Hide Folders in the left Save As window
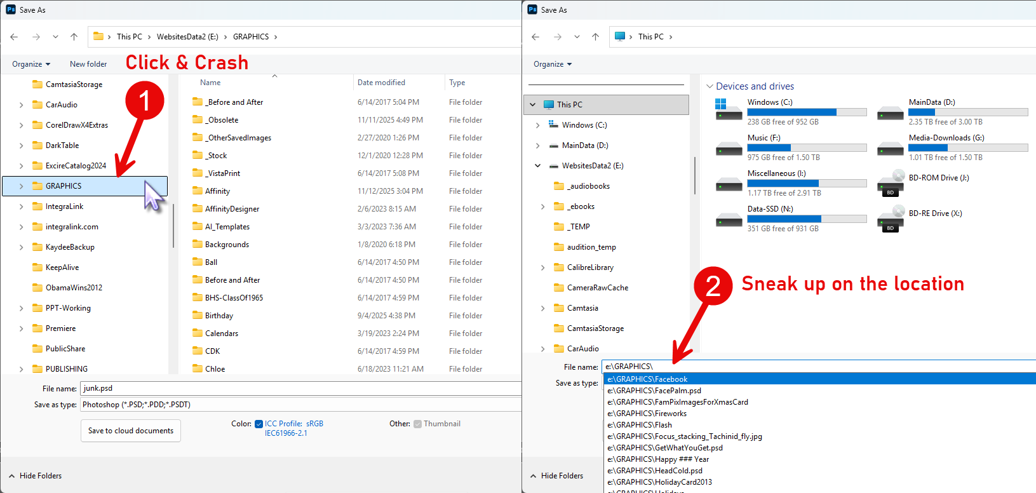This screenshot has width=1036, height=493. point(36,476)
